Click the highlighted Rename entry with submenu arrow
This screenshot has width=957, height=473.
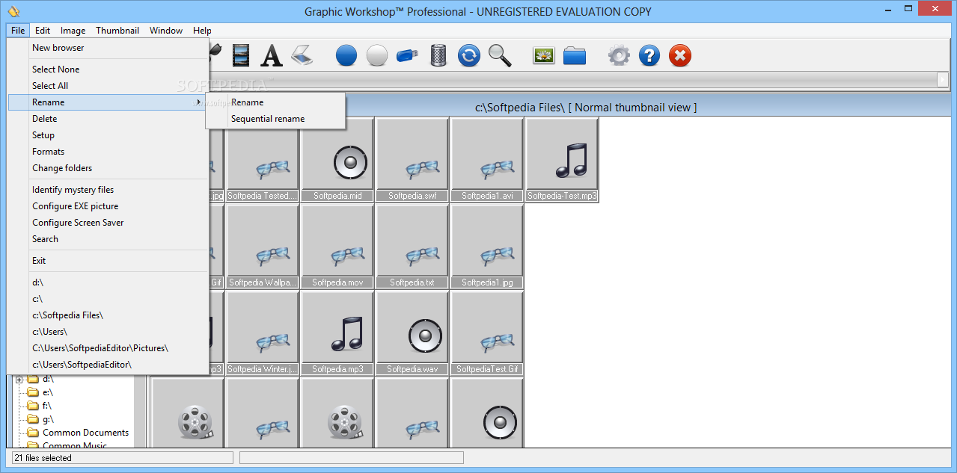[108, 102]
